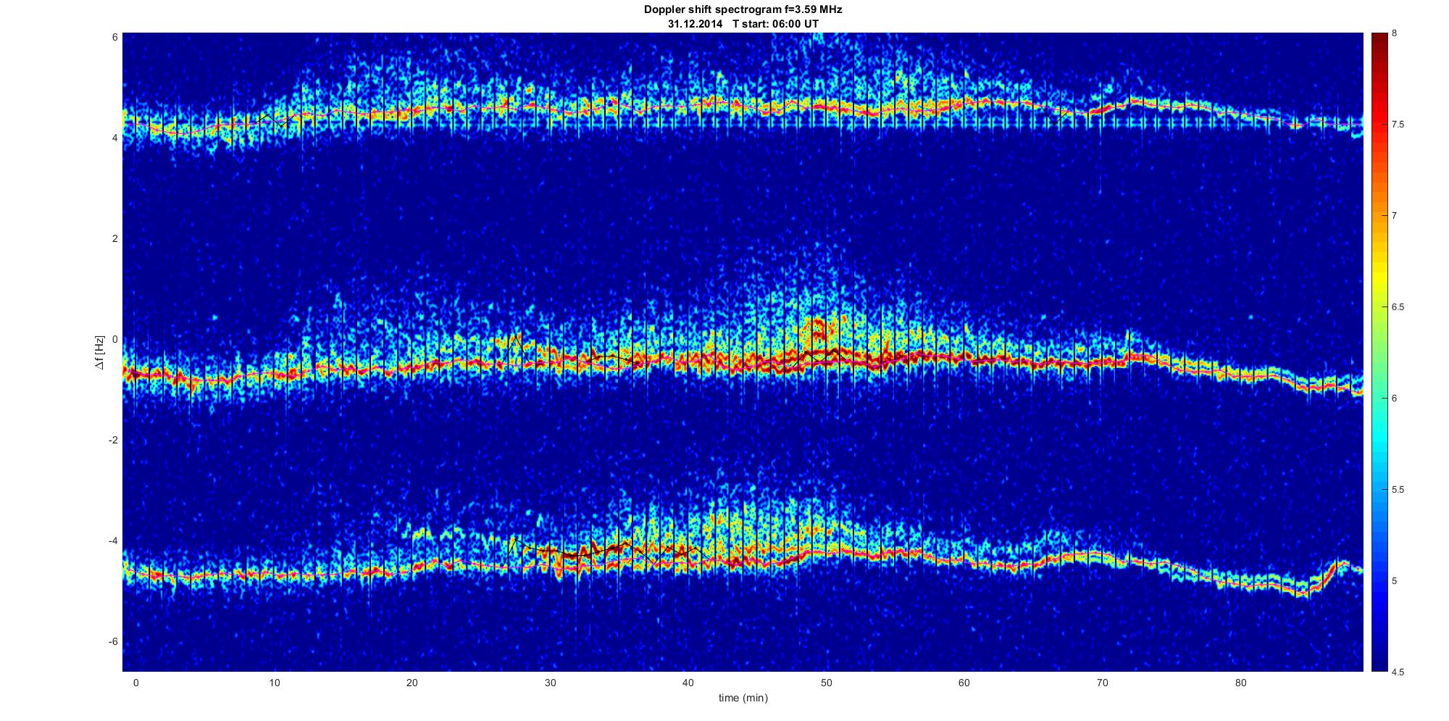The image size is (1449, 721).
Task: Click the x-axis tick label 20
Action: click(412, 683)
